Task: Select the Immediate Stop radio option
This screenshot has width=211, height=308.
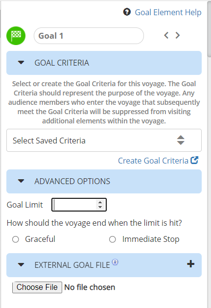Action: pyautogui.click(x=113, y=239)
